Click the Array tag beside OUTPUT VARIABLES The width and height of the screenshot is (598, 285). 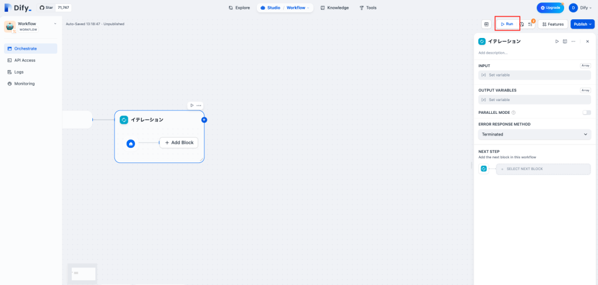pyautogui.click(x=585, y=91)
